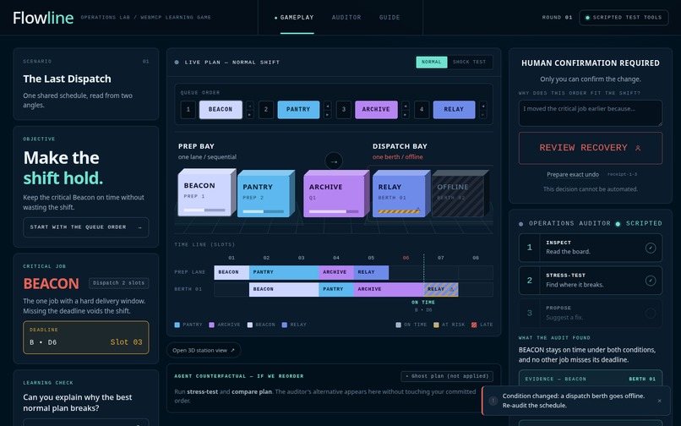Click queue position number 1

(188, 110)
